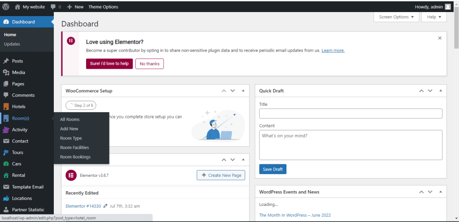Viewport: 459px width, 222px height.
Task: Click the Pages icon in sidebar
Action: click(6, 84)
